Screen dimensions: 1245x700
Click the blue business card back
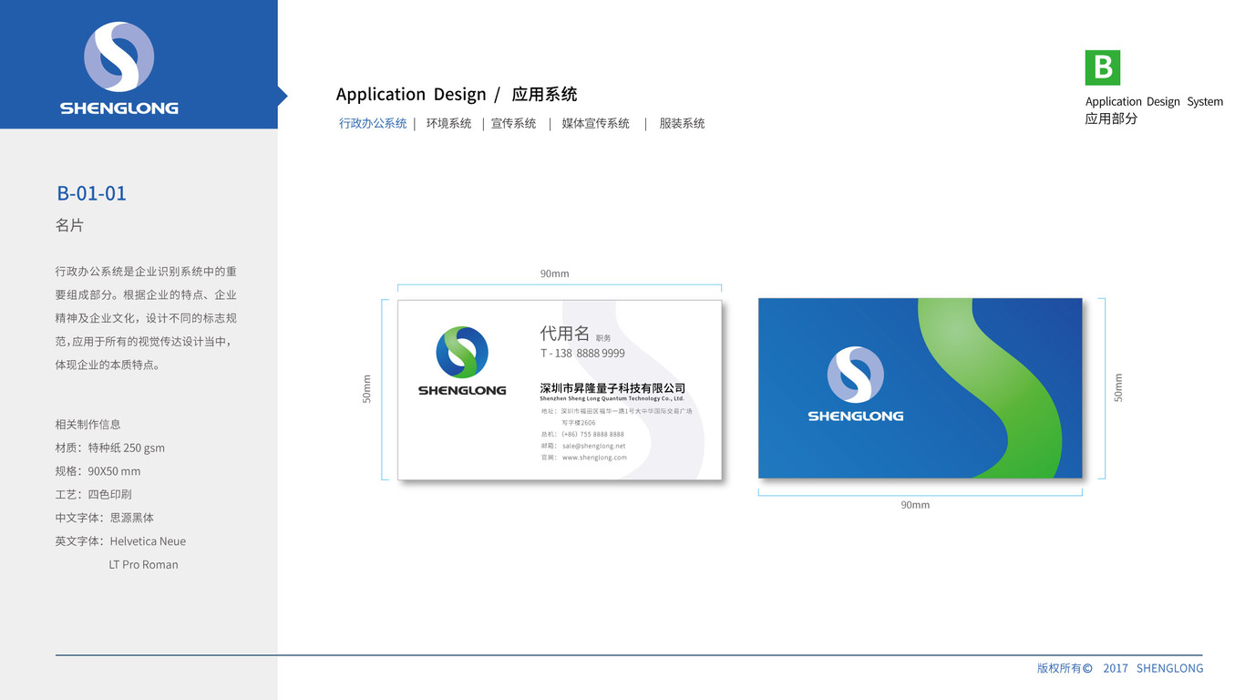[921, 388]
